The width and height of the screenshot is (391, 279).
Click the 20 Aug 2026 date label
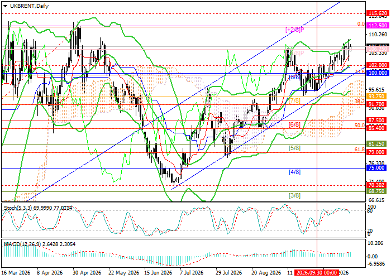point(266,273)
